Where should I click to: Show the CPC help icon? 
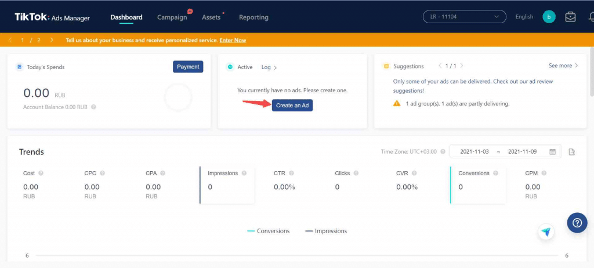102,173
